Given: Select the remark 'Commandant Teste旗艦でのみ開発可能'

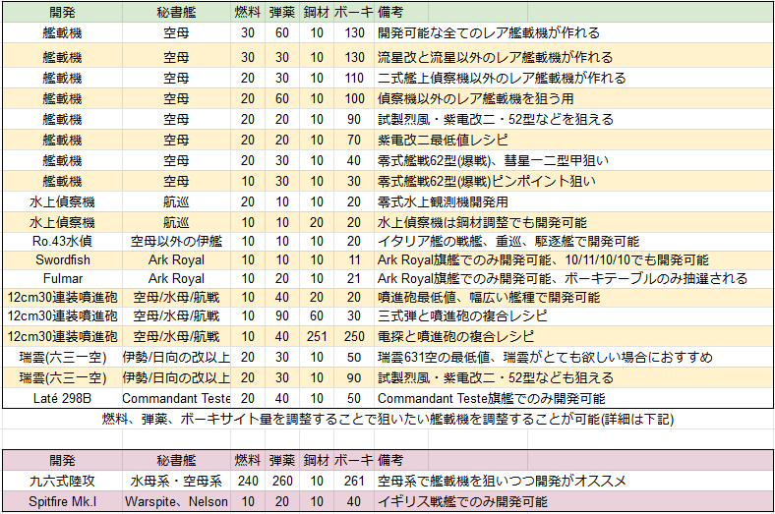Looking at the screenshot, I should [x=492, y=398].
